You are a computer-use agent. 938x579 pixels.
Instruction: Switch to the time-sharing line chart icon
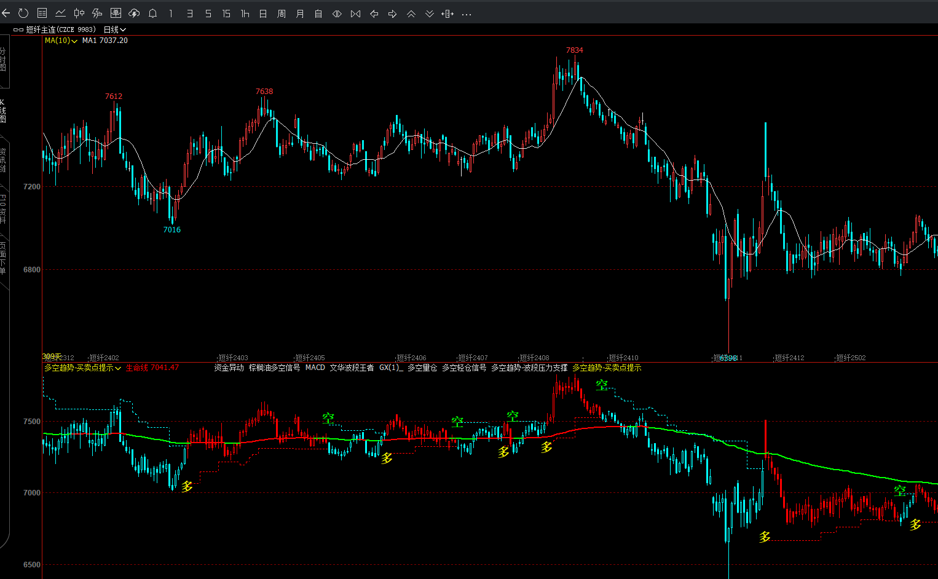tap(60, 13)
